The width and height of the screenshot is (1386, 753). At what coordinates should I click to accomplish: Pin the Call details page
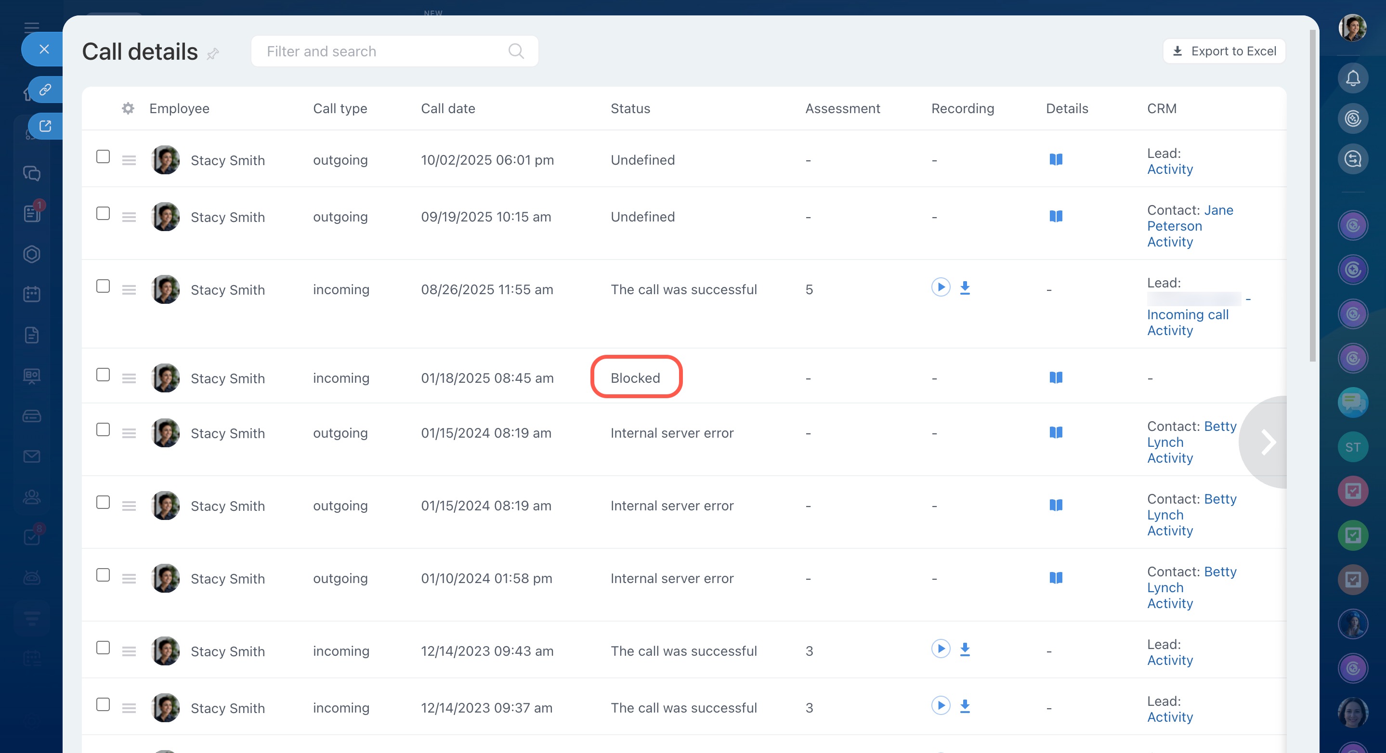point(213,53)
